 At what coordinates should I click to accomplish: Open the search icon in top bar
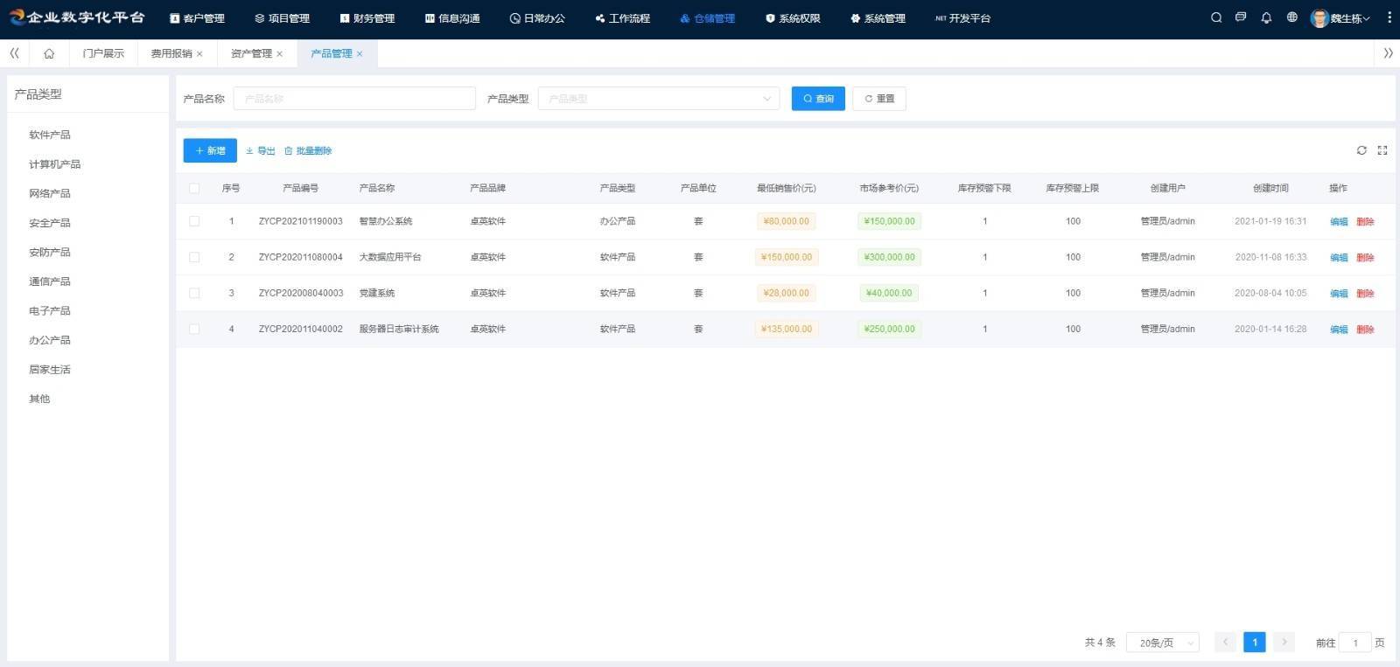pyautogui.click(x=1216, y=17)
